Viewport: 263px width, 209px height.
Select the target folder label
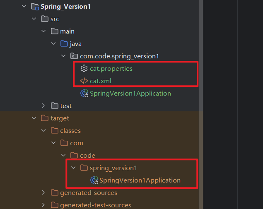click(60, 118)
